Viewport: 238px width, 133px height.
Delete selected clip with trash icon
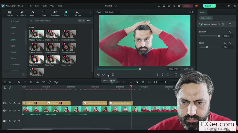click(31, 82)
